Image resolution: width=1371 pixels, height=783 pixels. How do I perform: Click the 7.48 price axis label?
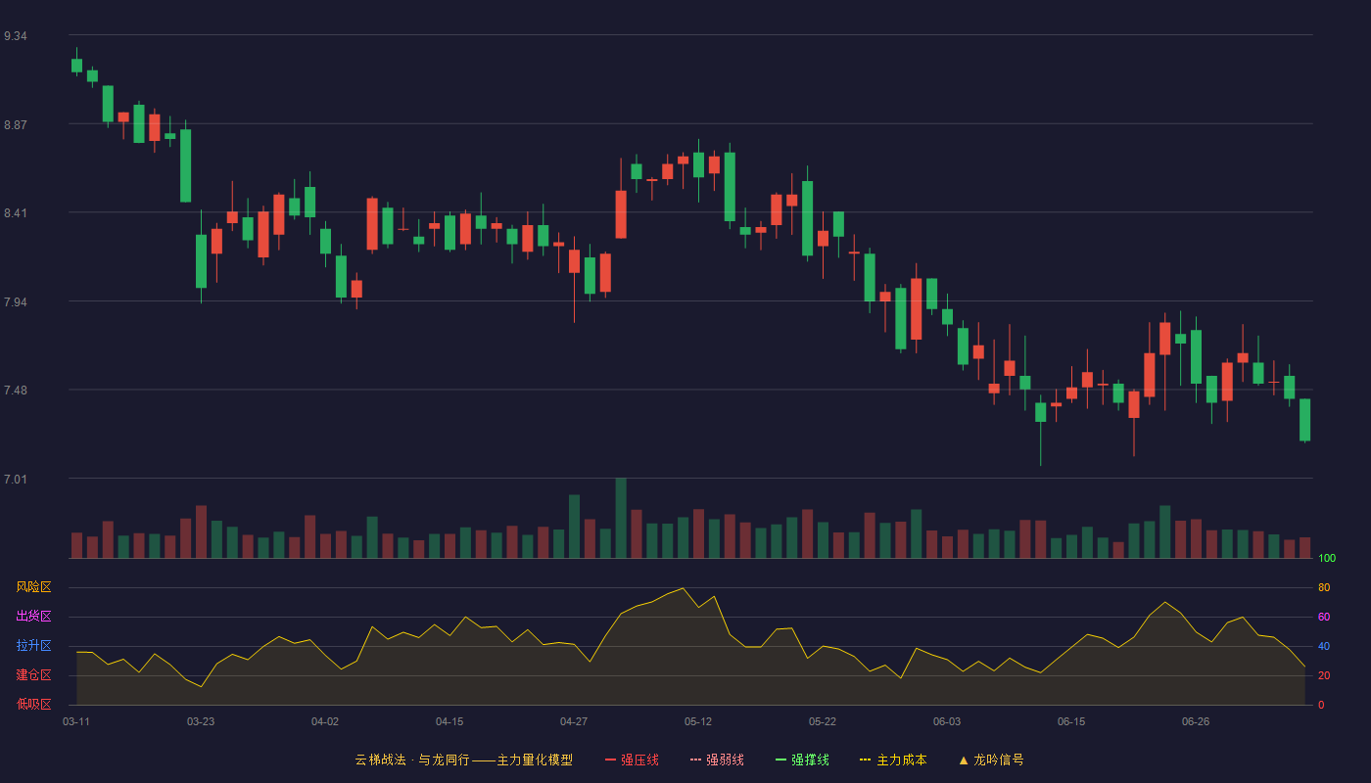tap(16, 391)
